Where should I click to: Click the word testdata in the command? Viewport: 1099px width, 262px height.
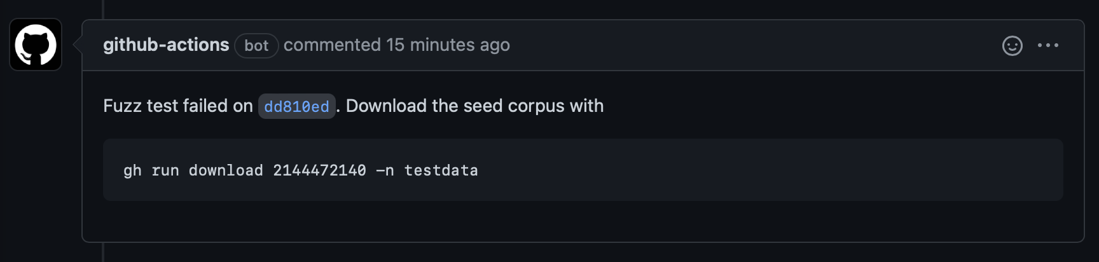[441, 170]
